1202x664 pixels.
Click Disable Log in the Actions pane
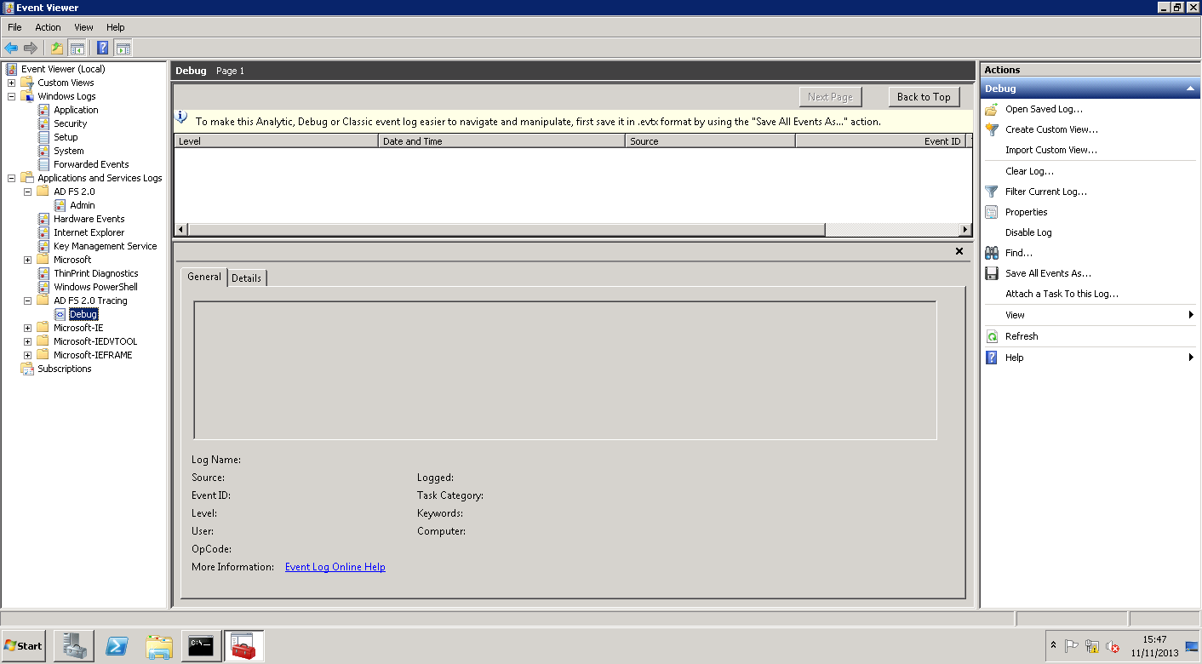(1028, 232)
